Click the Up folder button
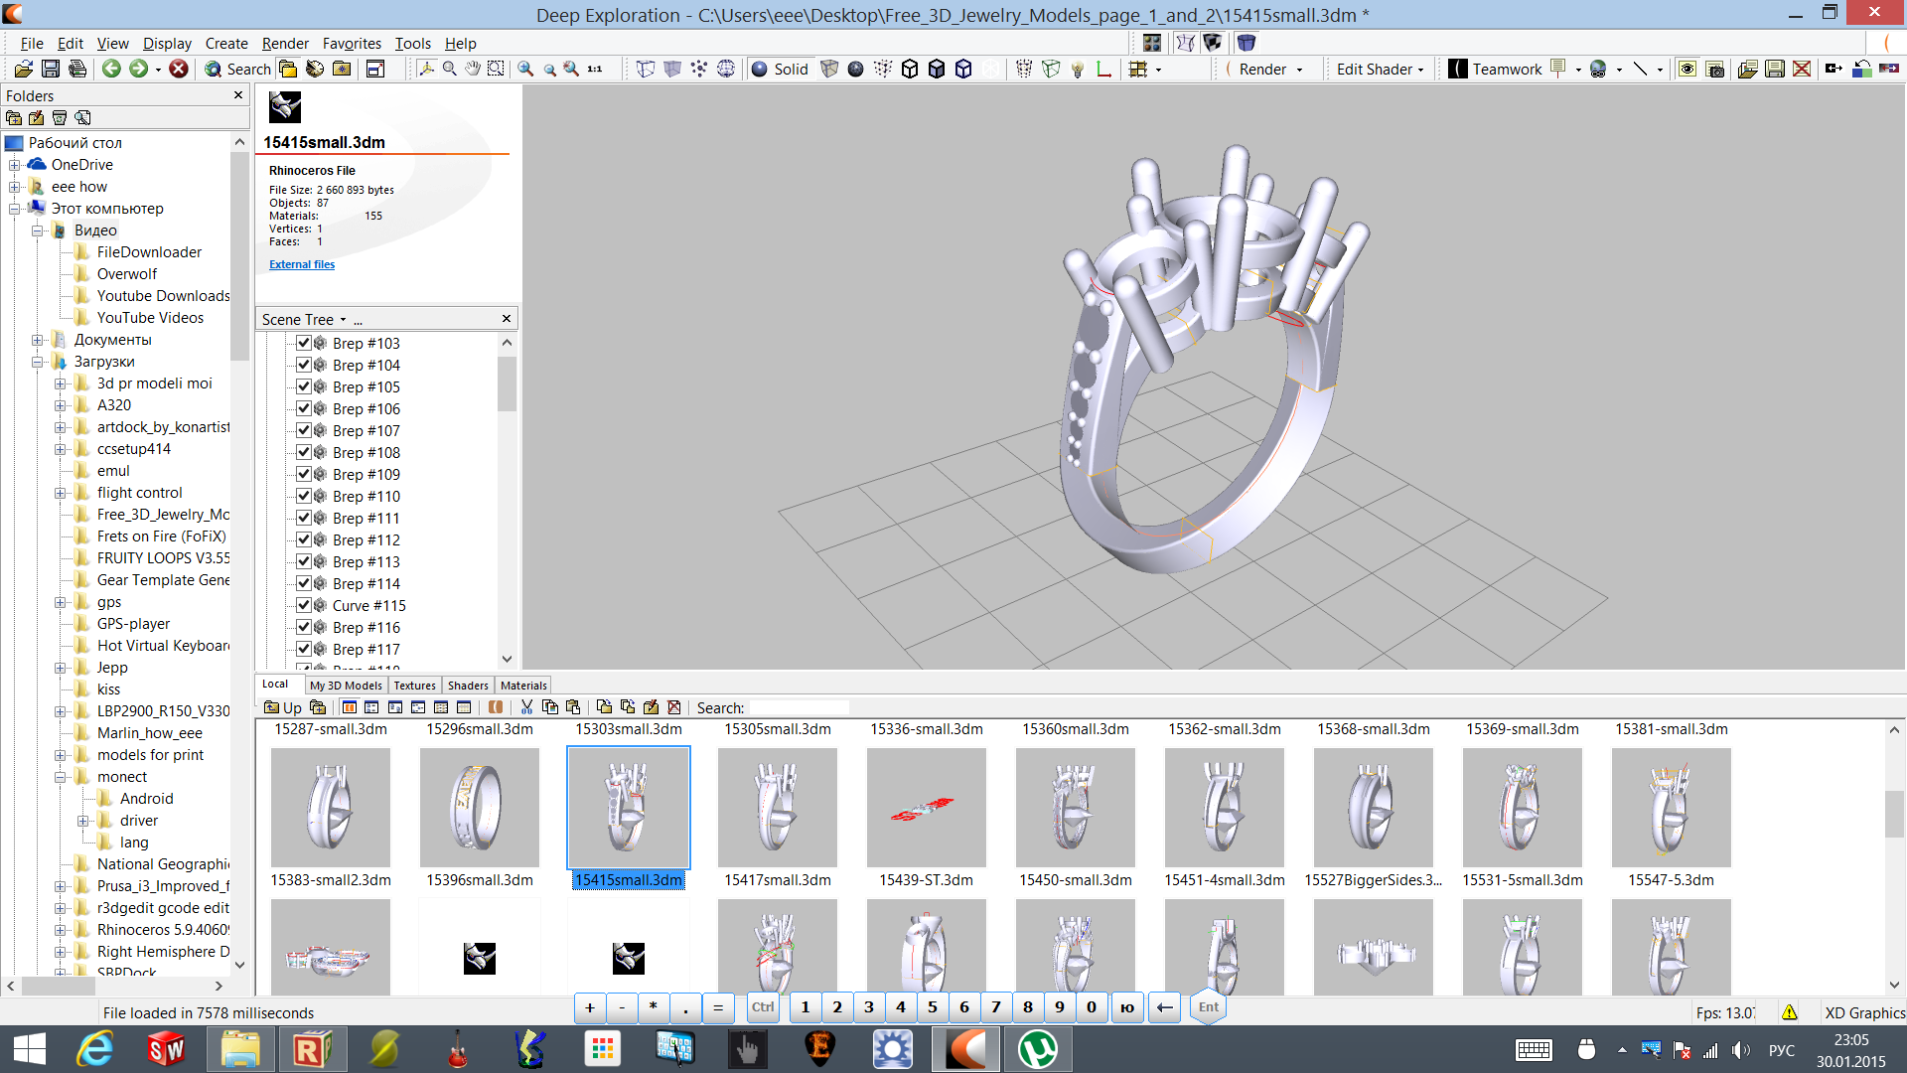 (283, 707)
